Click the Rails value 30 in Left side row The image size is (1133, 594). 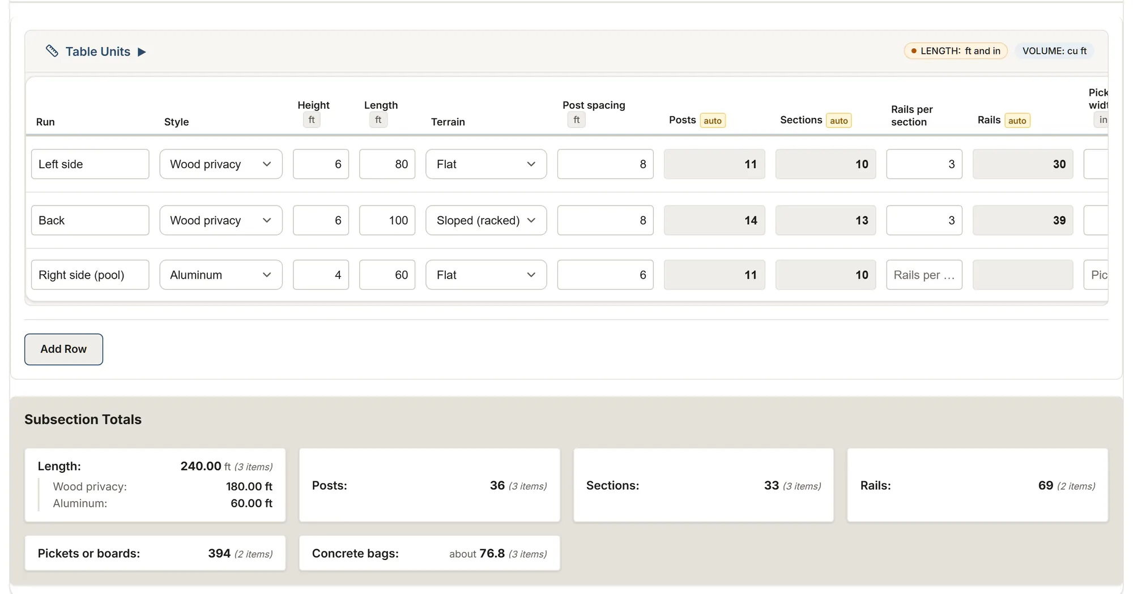[1023, 164]
